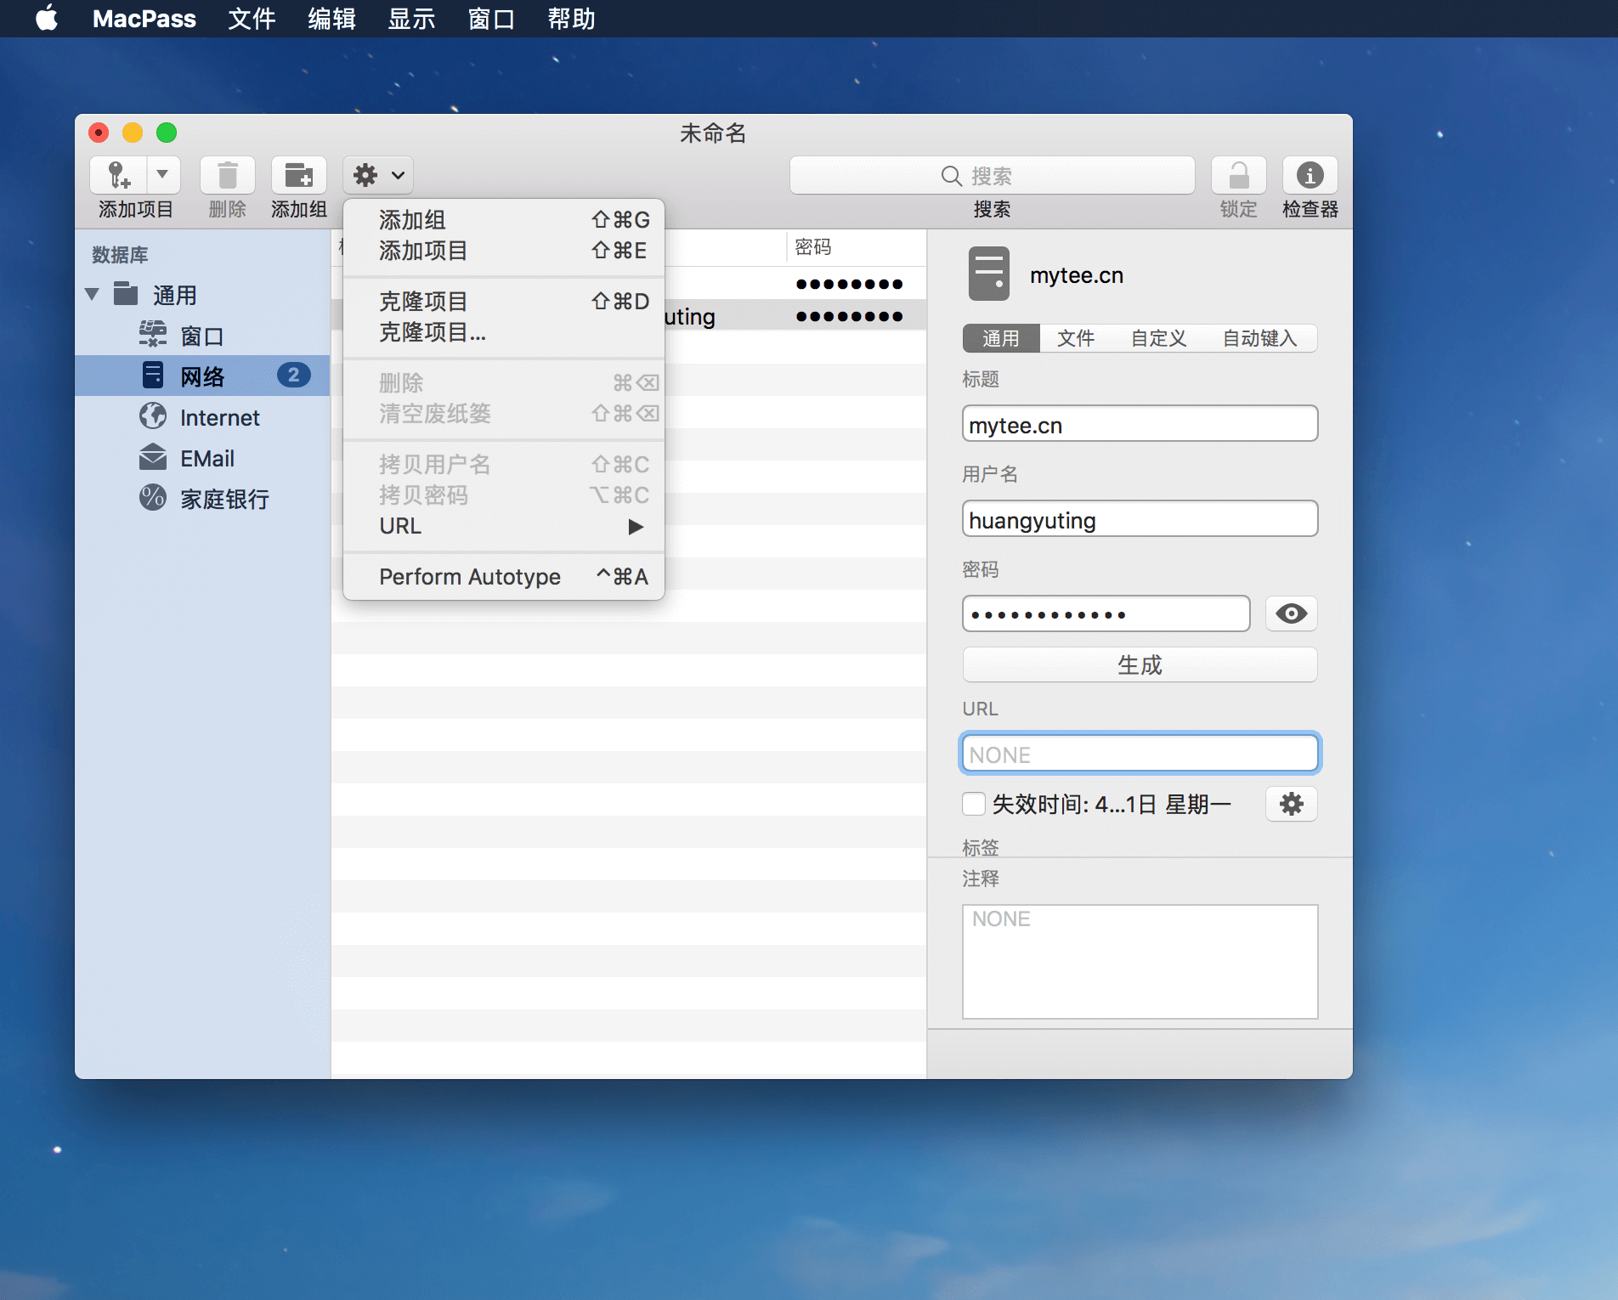This screenshot has height=1300, width=1618.
Task: Click the mytee.cn title in inspector header
Action: 1077,275
